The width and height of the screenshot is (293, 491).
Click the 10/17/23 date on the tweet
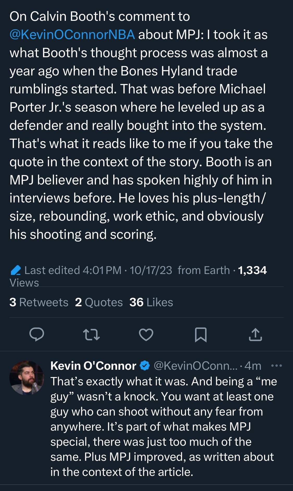pyautogui.click(x=151, y=270)
